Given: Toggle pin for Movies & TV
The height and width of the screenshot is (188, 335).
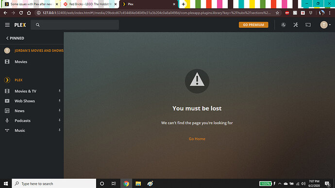Looking at the screenshot, I should pos(59,91).
